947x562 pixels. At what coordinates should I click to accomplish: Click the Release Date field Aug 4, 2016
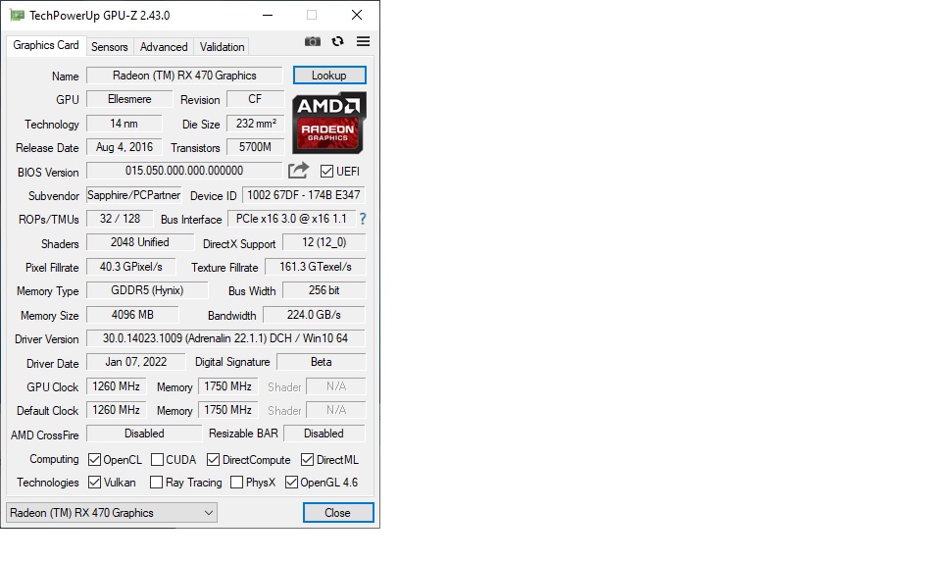(124, 147)
